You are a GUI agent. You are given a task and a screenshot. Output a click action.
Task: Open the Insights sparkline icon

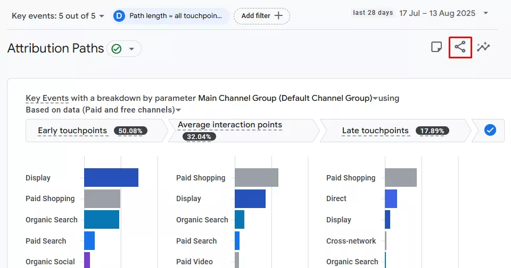pyautogui.click(x=483, y=47)
